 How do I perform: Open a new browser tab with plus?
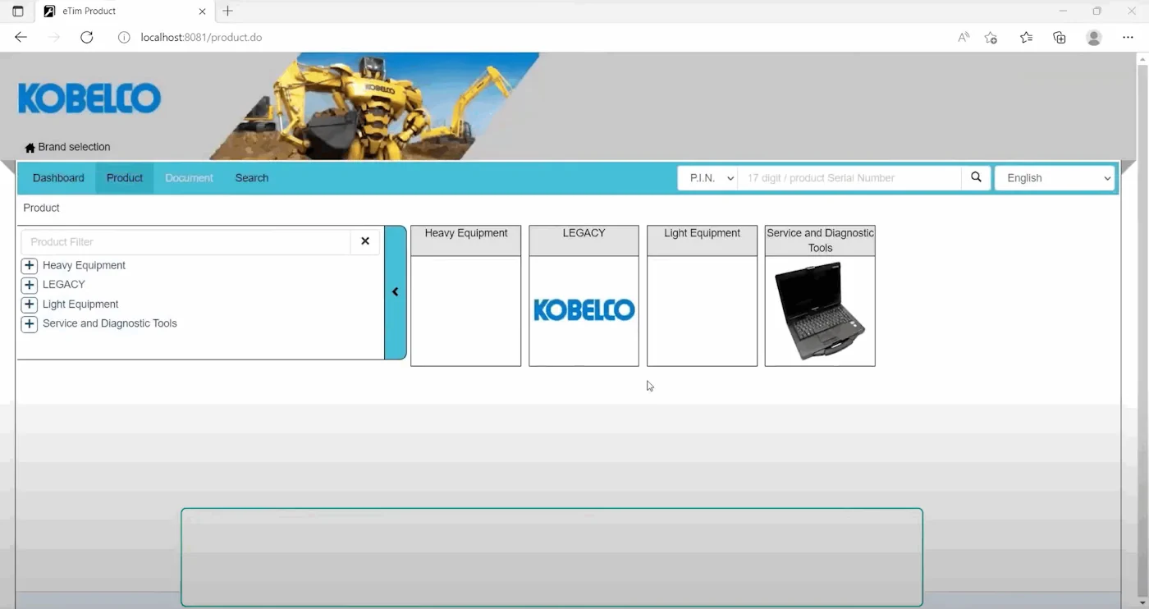[228, 11]
